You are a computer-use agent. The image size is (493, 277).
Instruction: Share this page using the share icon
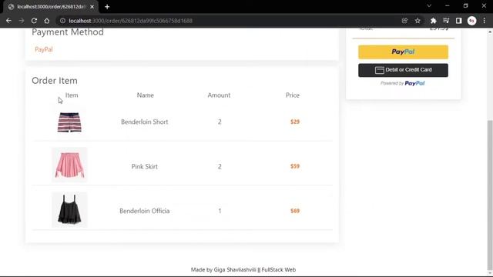point(404,21)
